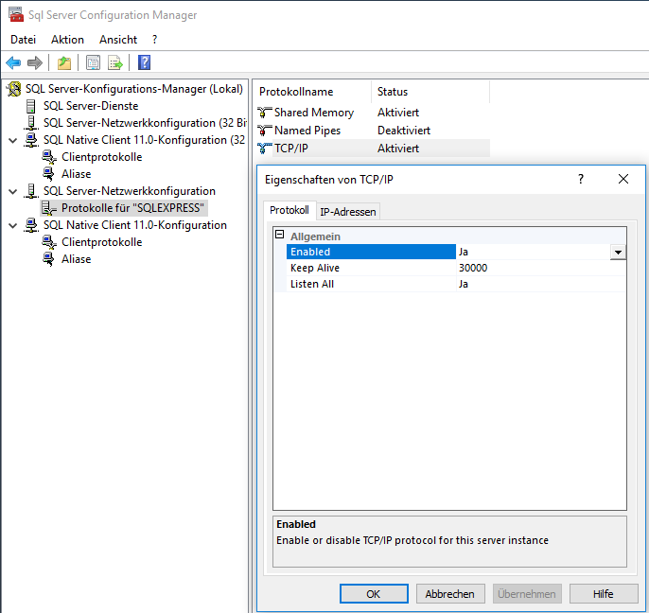Click the Export List toolbar icon
The height and width of the screenshot is (613, 649).
115,63
